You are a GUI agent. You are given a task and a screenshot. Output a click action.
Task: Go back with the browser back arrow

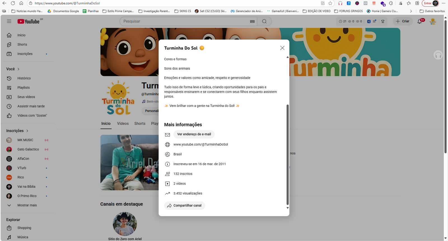pos(4,3)
